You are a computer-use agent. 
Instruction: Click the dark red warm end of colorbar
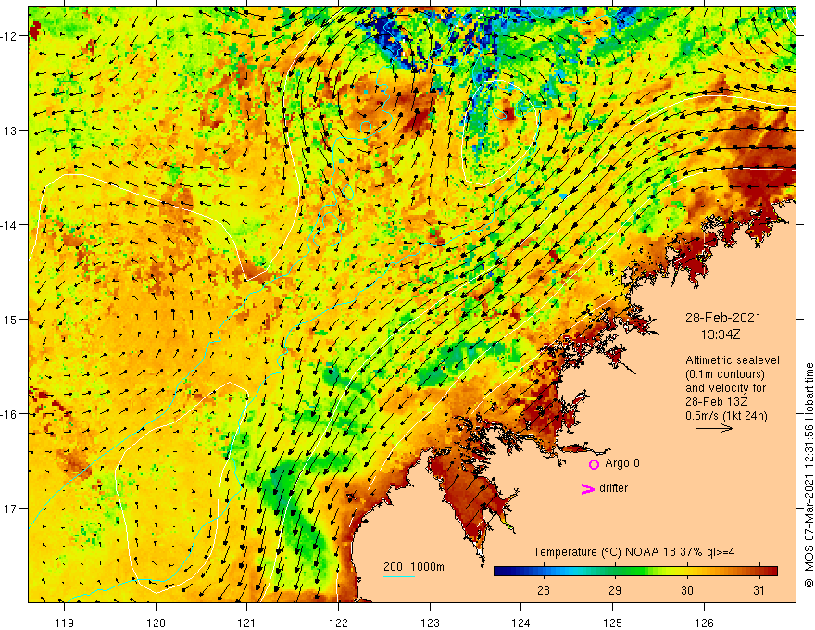tap(770, 572)
